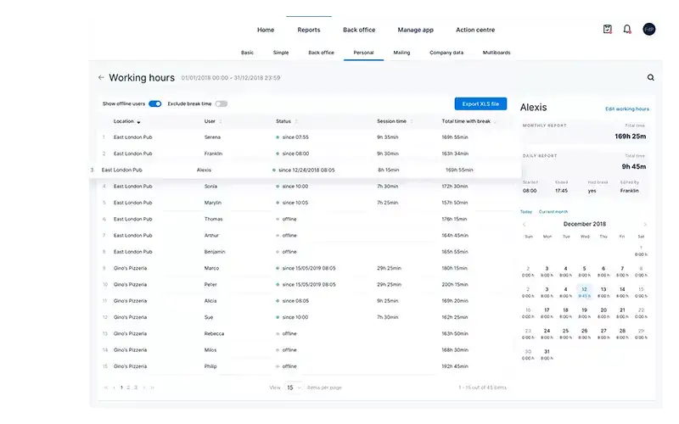Open the notifications bell
This screenshot has width=679, height=424.
tap(627, 29)
